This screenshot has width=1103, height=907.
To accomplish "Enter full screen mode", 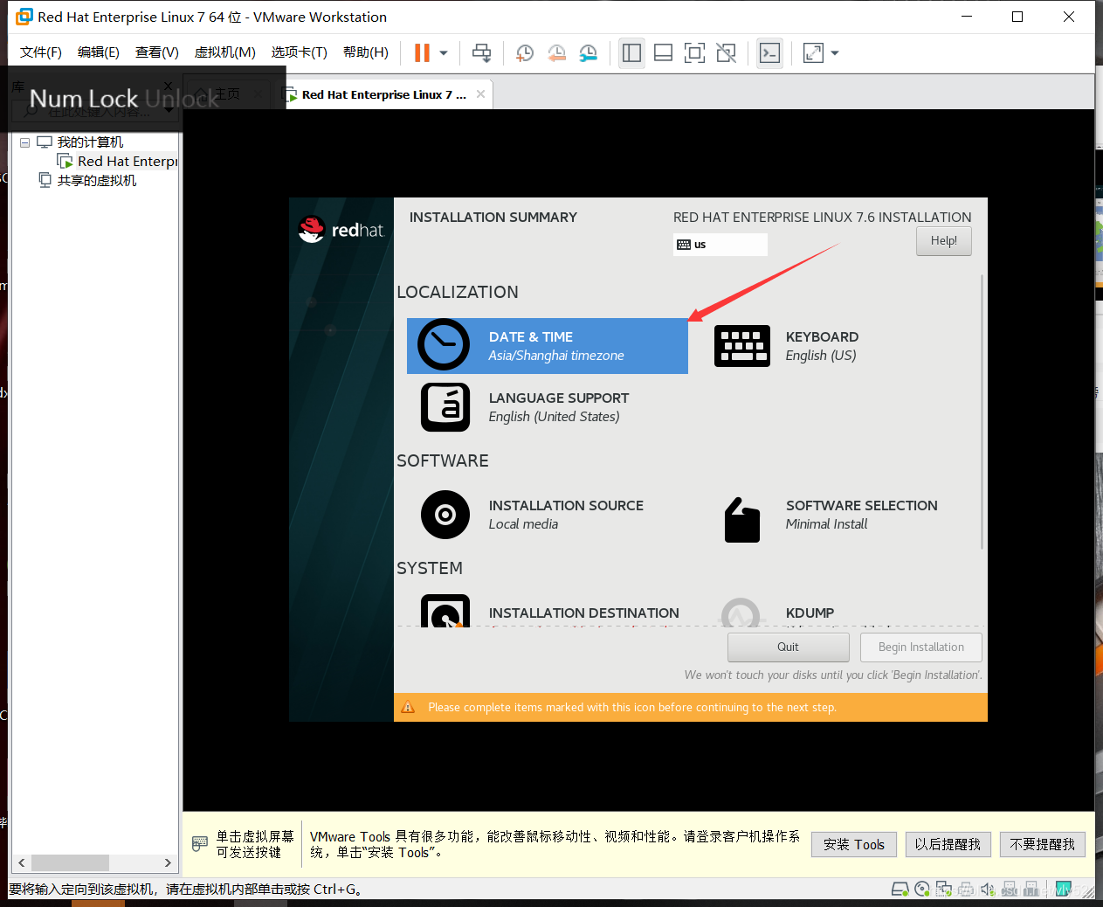I will tap(694, 53).
